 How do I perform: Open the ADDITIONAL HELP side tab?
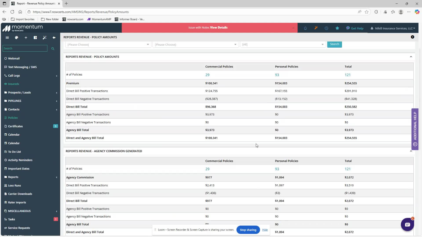pos(415,129)
